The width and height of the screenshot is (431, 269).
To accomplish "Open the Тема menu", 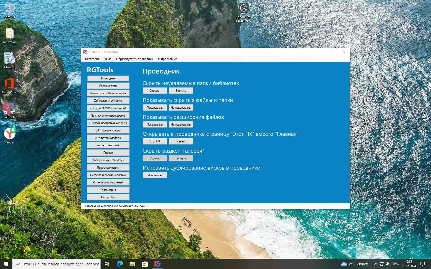I will 108,59.
